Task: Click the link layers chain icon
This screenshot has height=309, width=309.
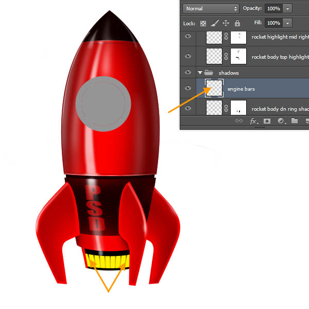Action: pyautogui.click(x=239, y=121)
